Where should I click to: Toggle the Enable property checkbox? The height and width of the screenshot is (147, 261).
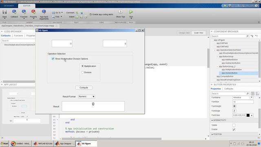pyautogui.click(x=234, y=129)
